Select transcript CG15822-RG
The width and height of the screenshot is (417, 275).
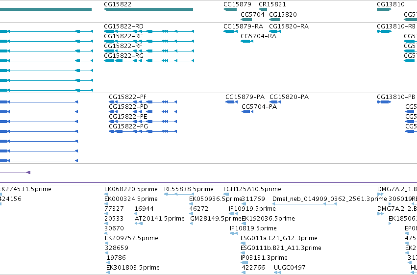click(x=149, y=61)
